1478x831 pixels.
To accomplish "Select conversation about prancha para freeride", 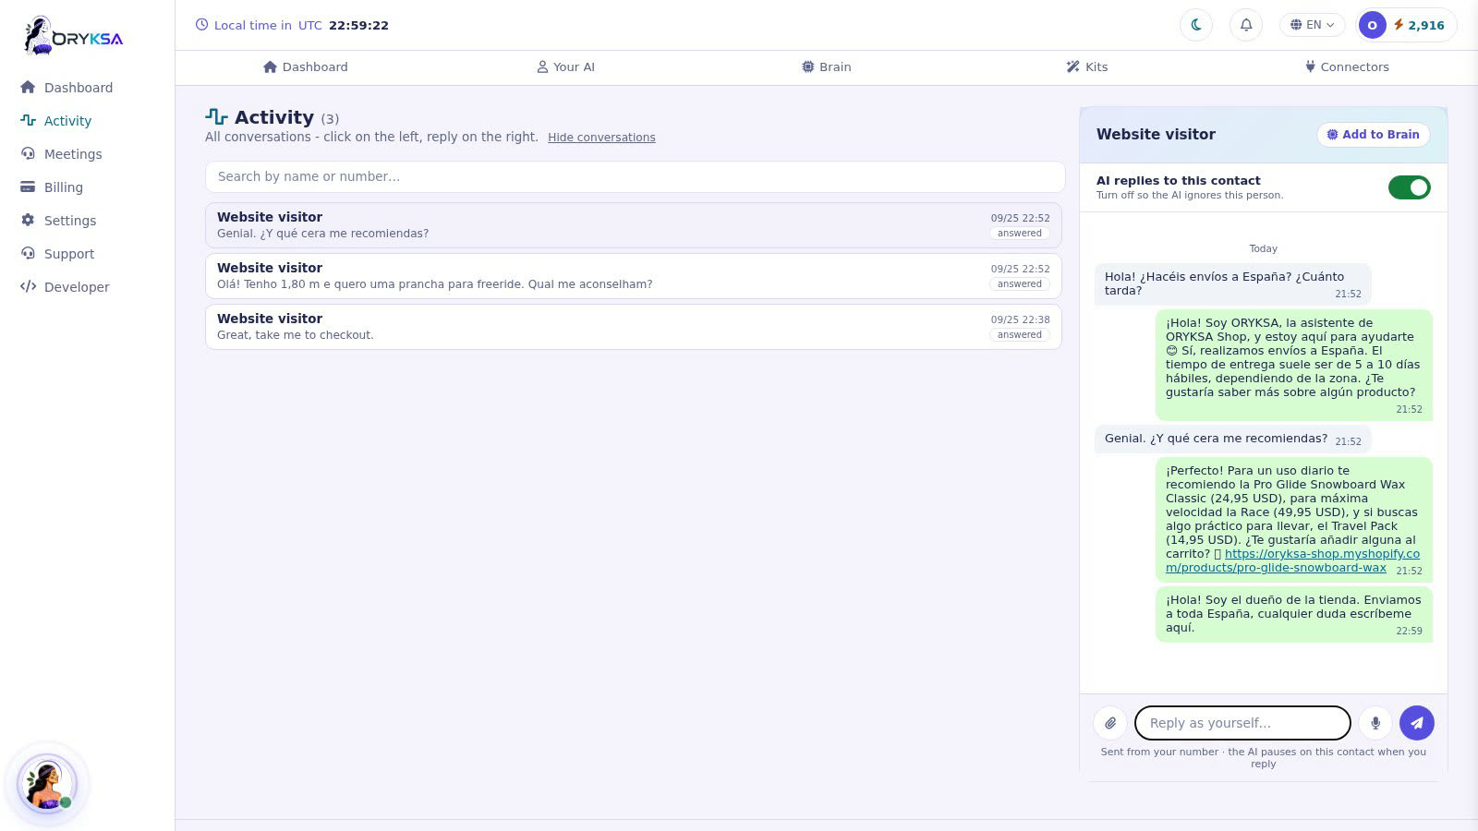I will pos(634,276).
